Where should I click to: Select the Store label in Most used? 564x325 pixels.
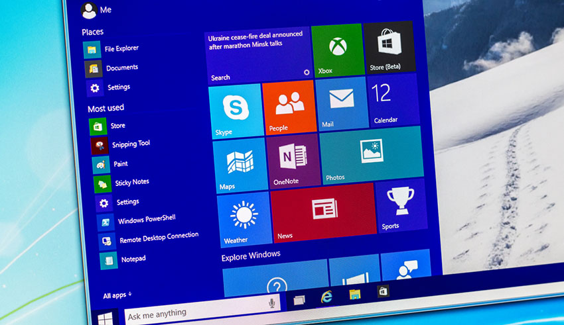point(117,126)
